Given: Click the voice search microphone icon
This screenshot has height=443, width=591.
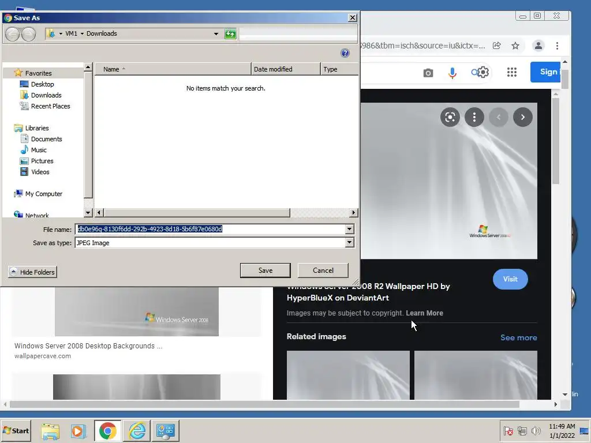Looking at the screenshot, I should click(452, 73).
